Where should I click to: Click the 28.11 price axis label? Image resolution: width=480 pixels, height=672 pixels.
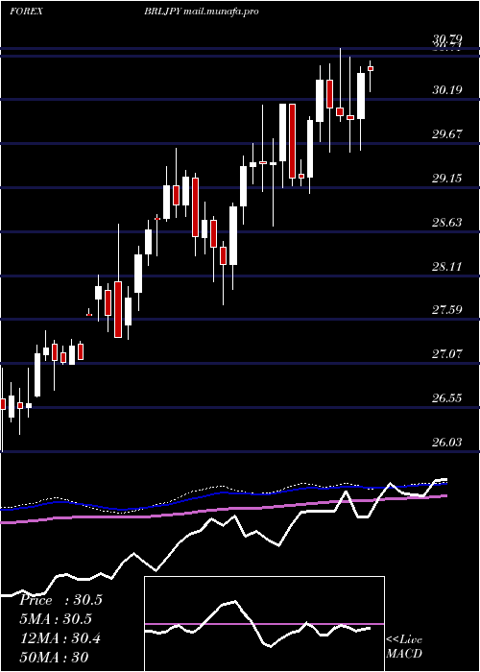447,267
